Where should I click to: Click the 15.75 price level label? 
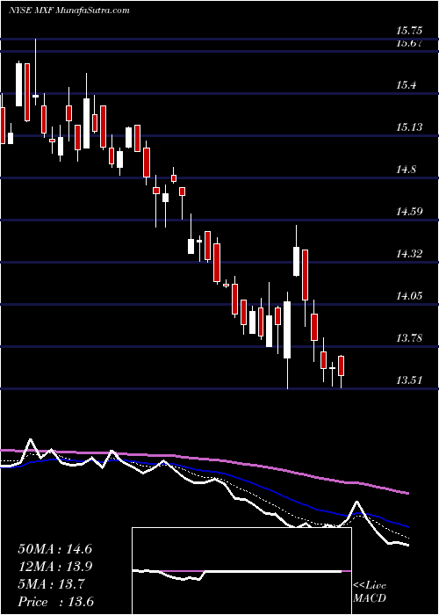click(x=409, y=31)
